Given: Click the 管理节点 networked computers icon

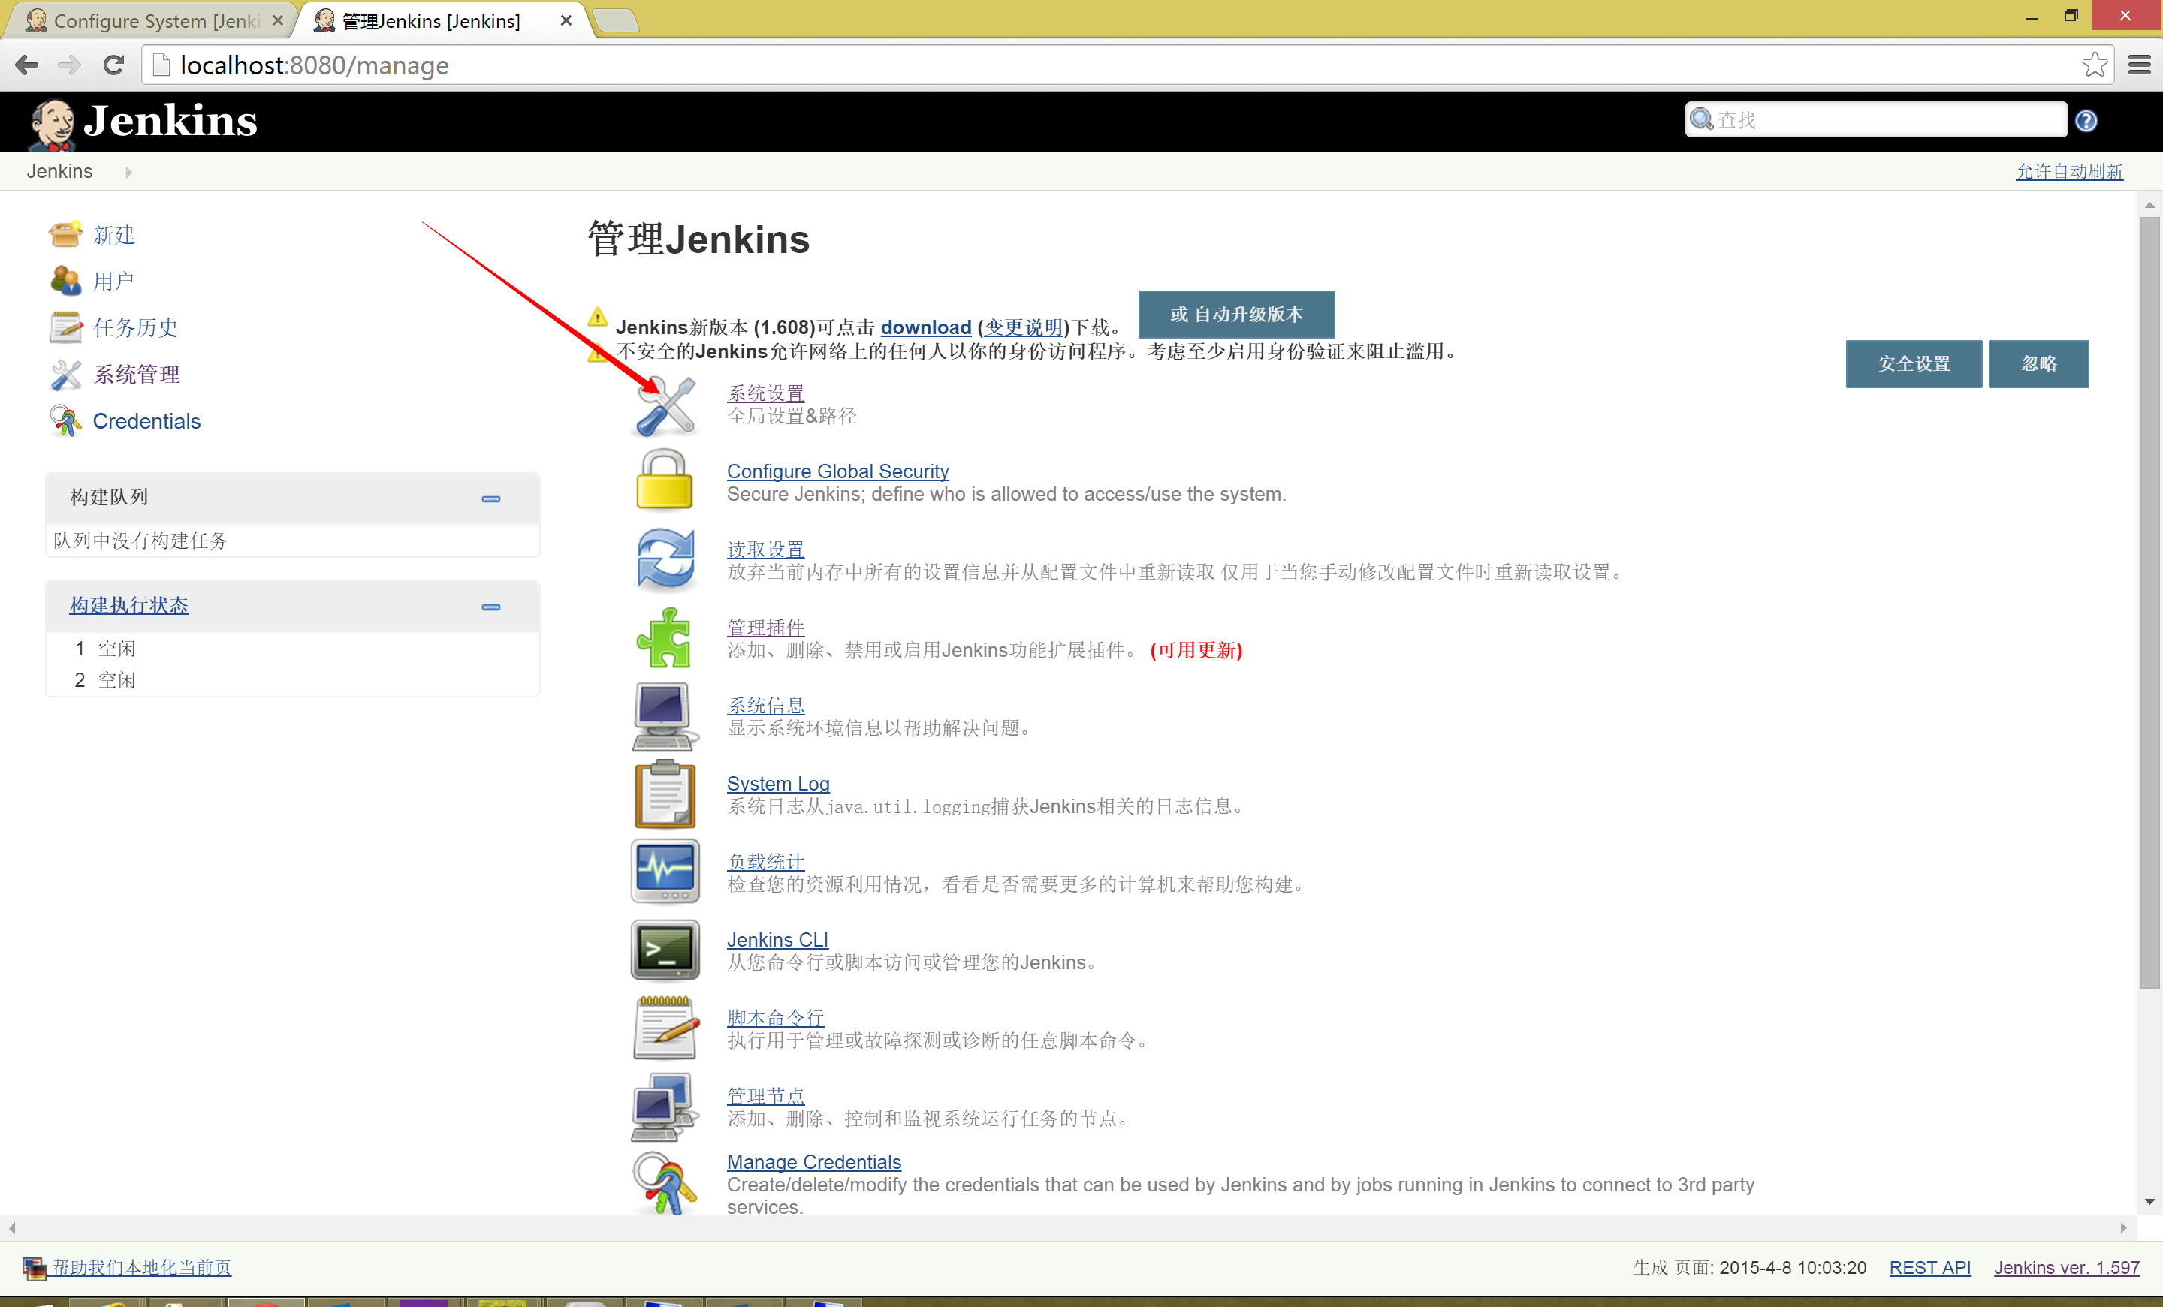Looking at the screenshot, I should pyautogui.click(x=665, y=1106).
